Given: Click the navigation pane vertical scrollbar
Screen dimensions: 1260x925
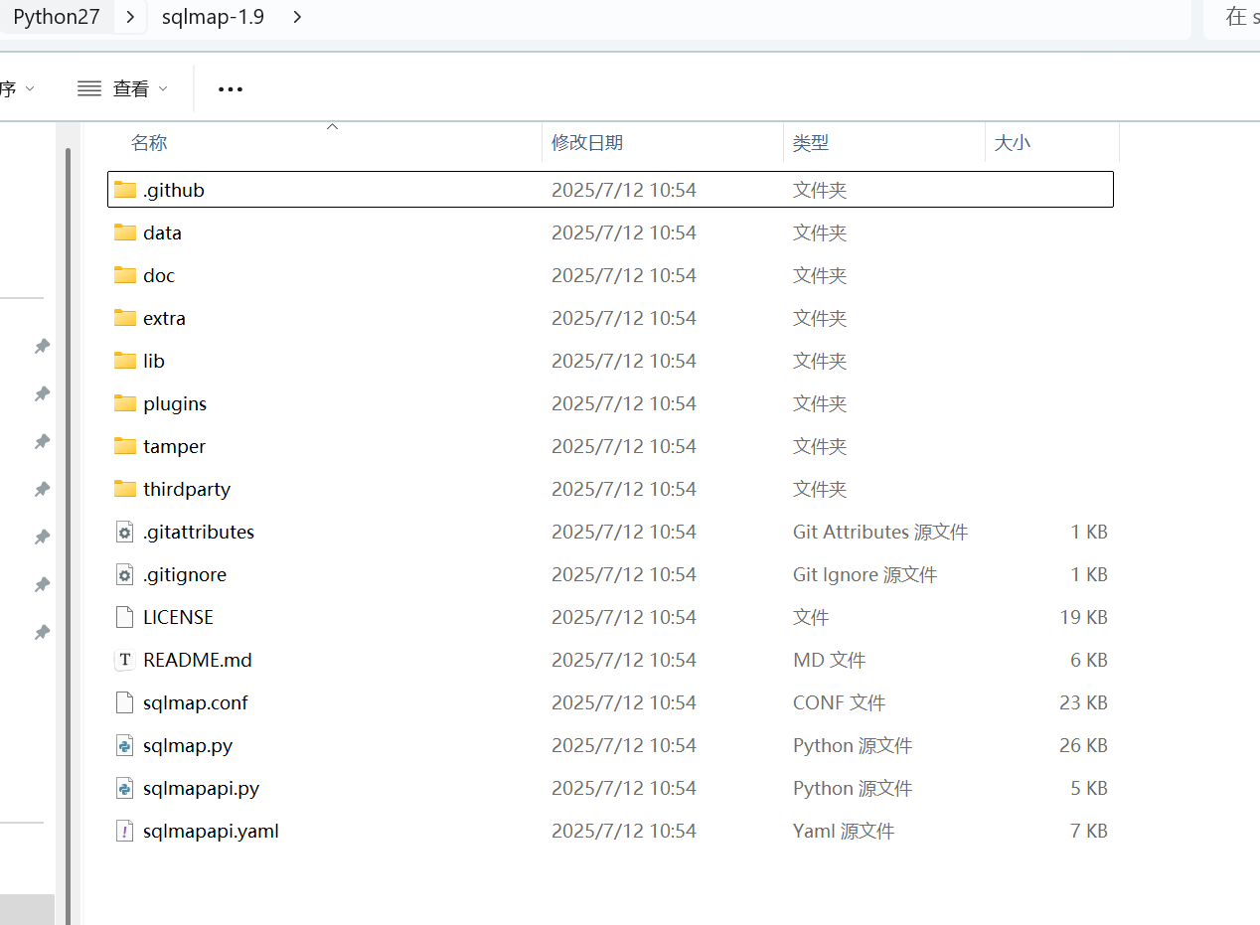Looking at the screenshot, I should click(x=68, y=537).
